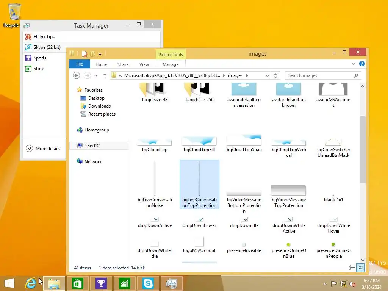Select bgConvSwitcherUnreadBtnMask file
The width and height of the screenshot is (388, 291).
[x=333, y=147]
